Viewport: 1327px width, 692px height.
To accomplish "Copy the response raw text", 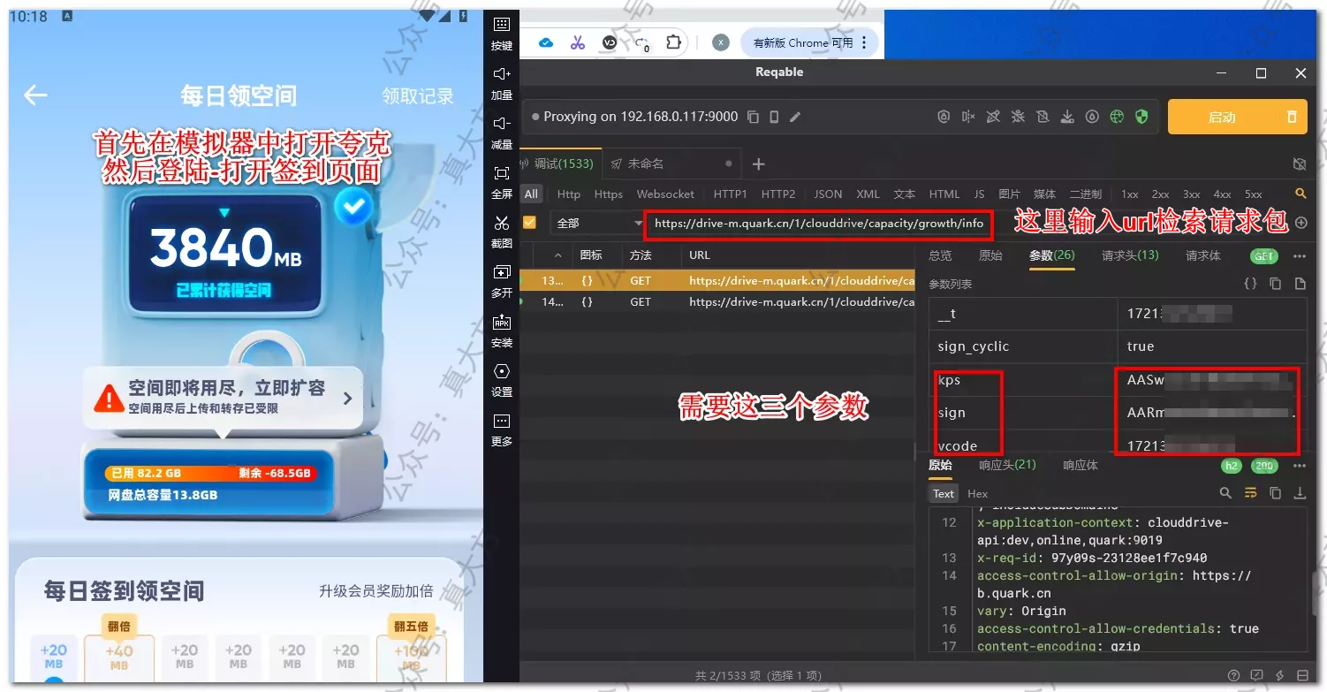I will pyautogui.click(x=1275, y=493).
